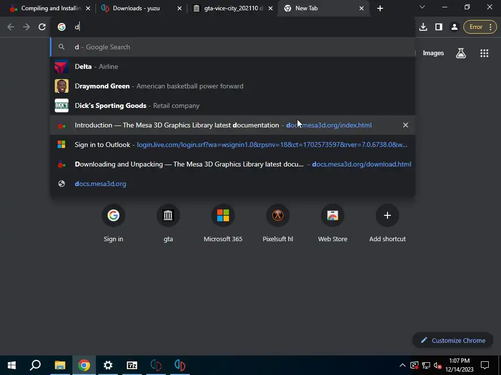Open the notification center
This screenshot has width=501, height=375.
click(485, 365)
